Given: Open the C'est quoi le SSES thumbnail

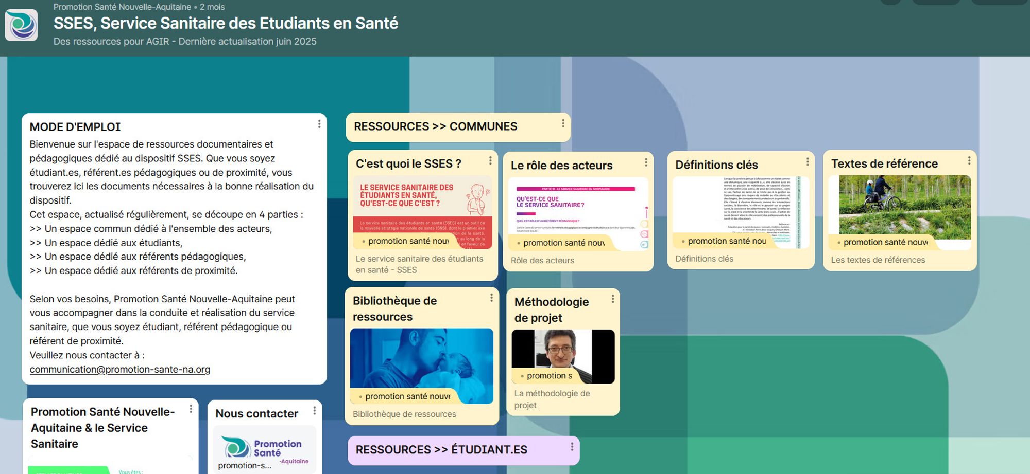Looking at the screenshot, I should click(422, 212).
